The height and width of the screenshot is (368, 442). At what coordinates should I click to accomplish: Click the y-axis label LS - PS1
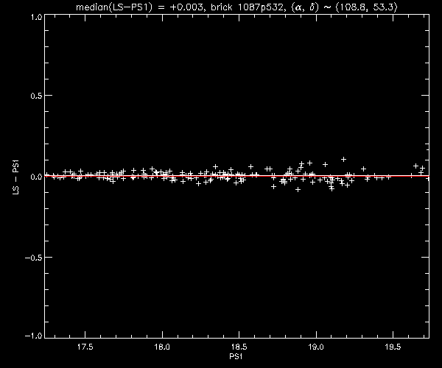15,177
